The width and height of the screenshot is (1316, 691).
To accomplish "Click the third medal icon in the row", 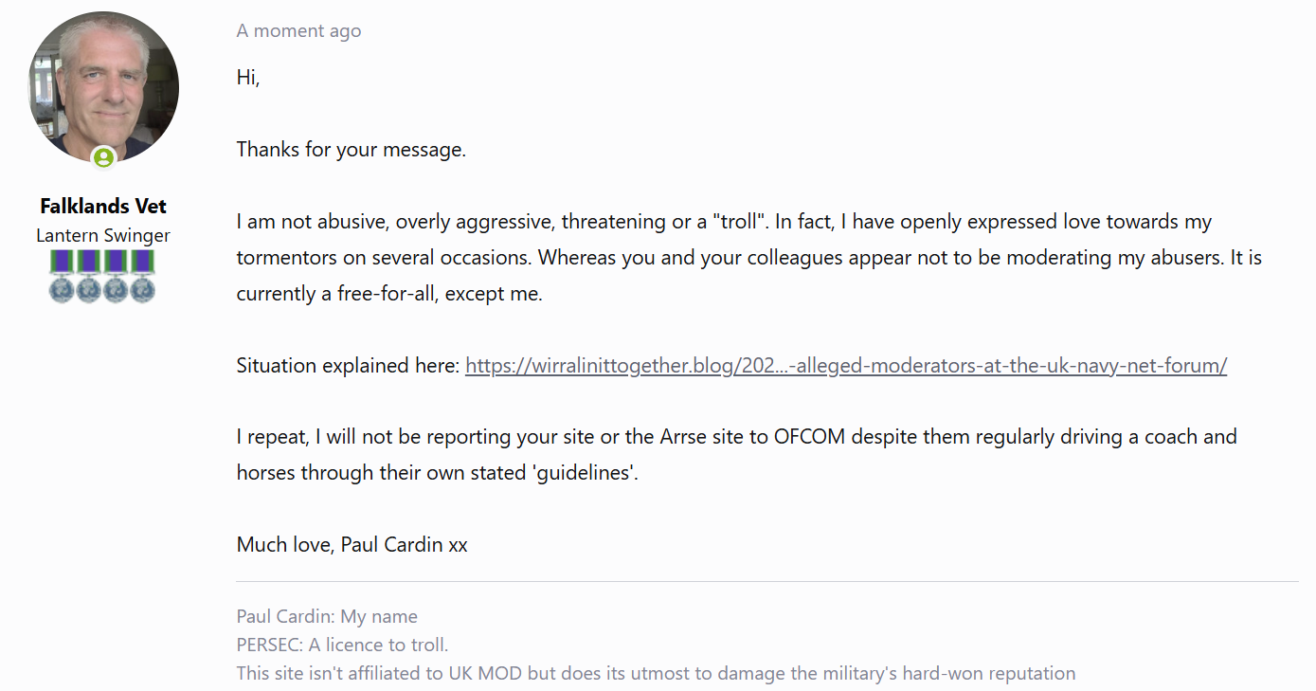I will [x=116, y=276].
